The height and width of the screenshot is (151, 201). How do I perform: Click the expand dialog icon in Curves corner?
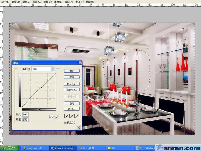coord(78,127)
